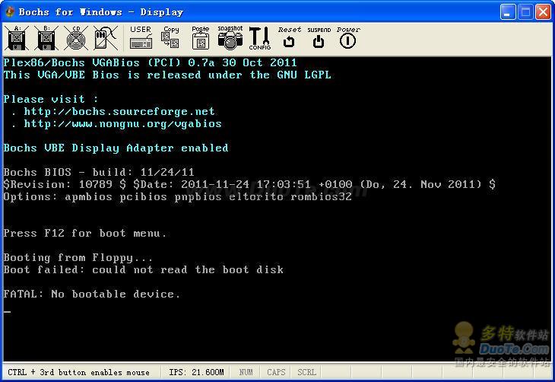Click the http://bochs.sourceforge.net text
This screenshot has height=382, width=555.
(x=119, y=111)
